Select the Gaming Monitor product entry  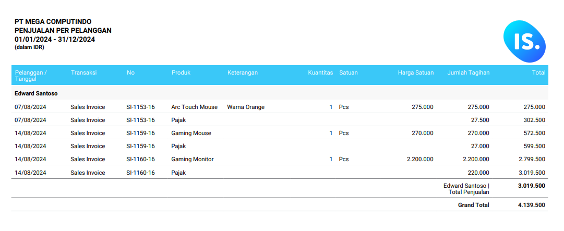point(193,159)
